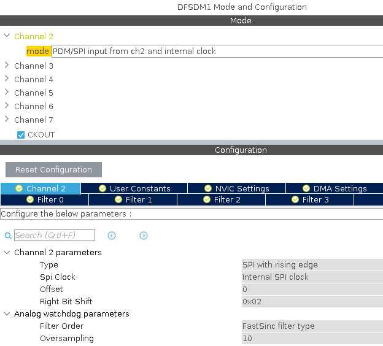Select the Filter 3 tab

310,199
